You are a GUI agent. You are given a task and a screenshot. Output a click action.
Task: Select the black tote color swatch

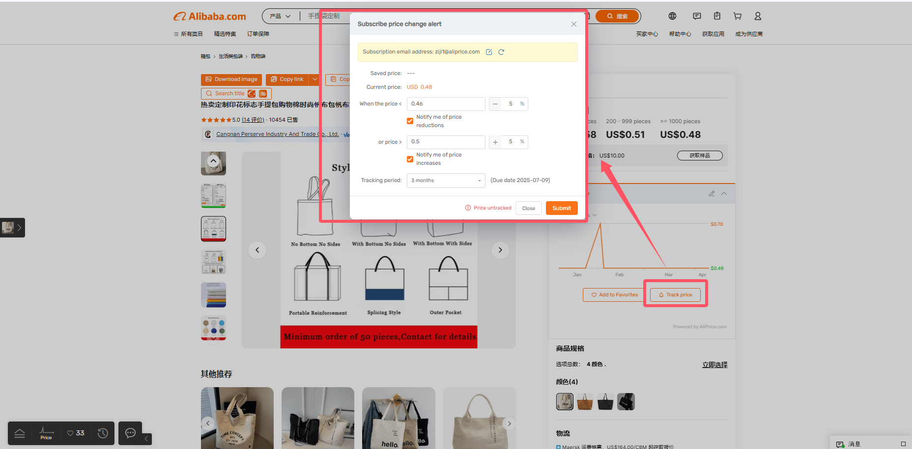[605, 401]
